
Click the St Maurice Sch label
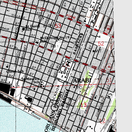click(30, 80)
